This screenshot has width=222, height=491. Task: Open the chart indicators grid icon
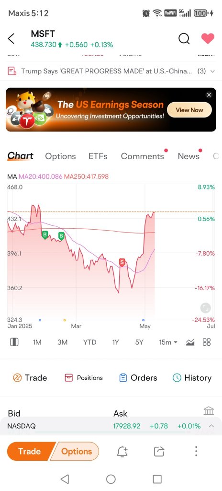(x=207, y=342)
